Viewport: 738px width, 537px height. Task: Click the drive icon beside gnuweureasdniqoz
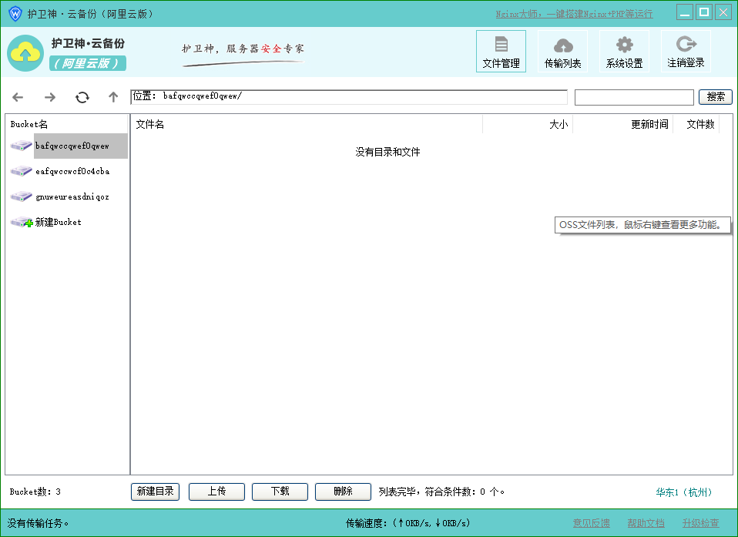click(21, 196)
